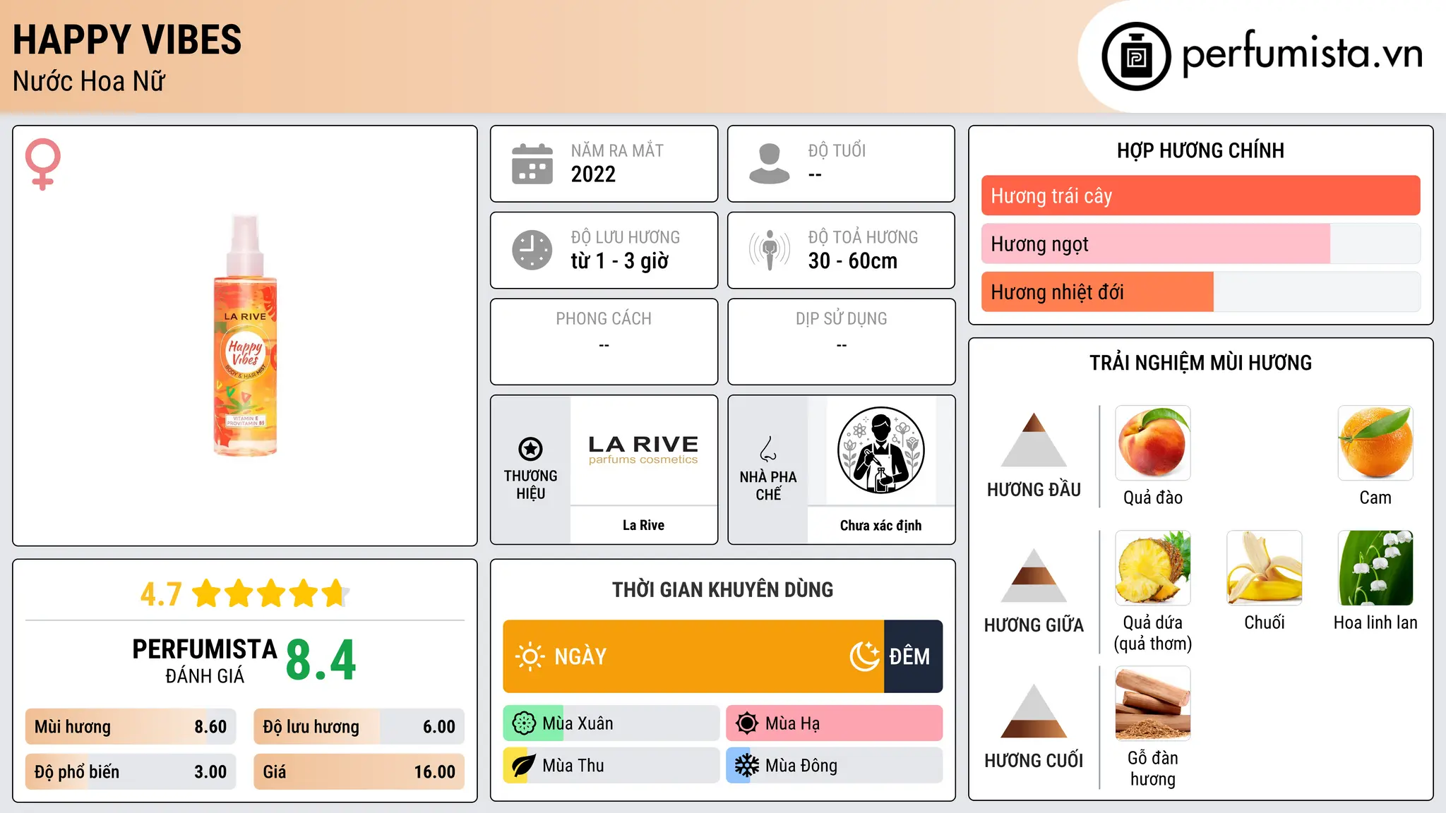Click the 4.7 user rating number
1446x813 pixels.
(x=161, y=594)
